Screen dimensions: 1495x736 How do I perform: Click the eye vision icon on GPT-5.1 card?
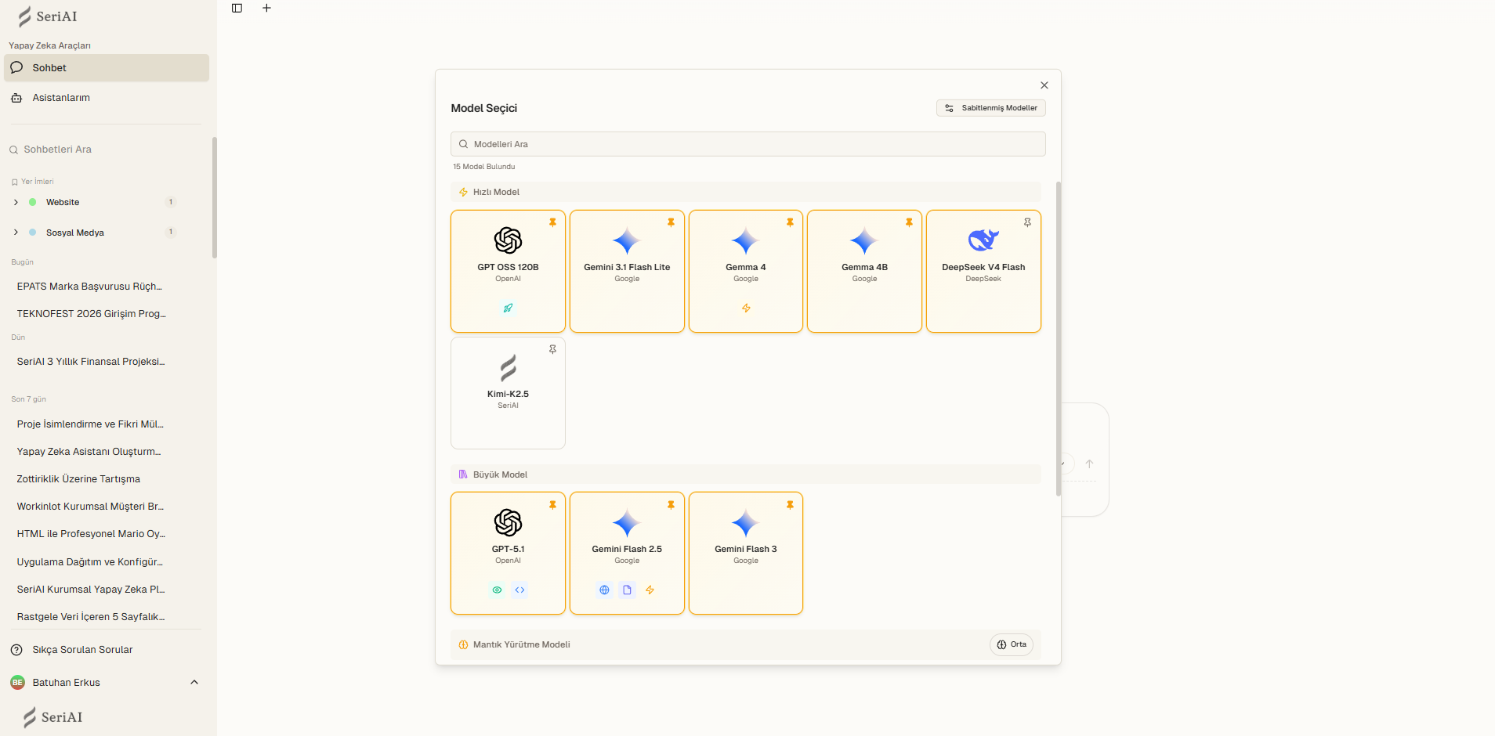497,590
